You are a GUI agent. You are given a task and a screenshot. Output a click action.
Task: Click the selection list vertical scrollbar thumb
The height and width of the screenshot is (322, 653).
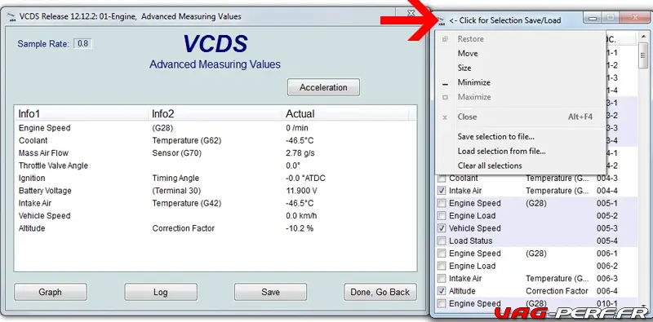pos(643,55)
